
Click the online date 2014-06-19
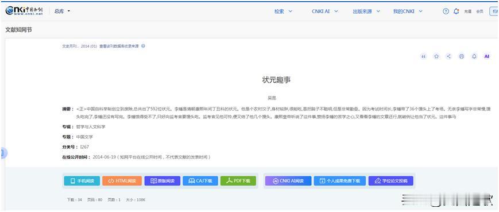104,157
